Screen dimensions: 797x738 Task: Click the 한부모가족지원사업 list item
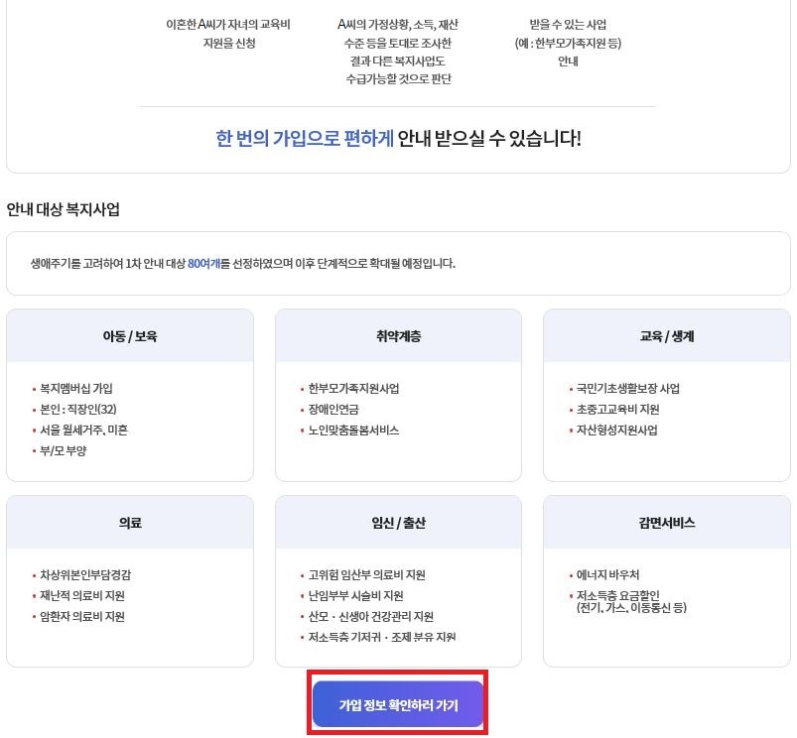click(353, 389)
